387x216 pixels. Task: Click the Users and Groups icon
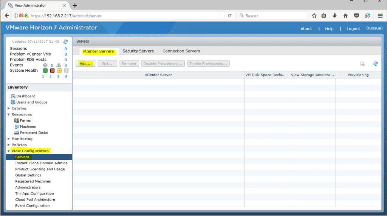coord(13,102)
